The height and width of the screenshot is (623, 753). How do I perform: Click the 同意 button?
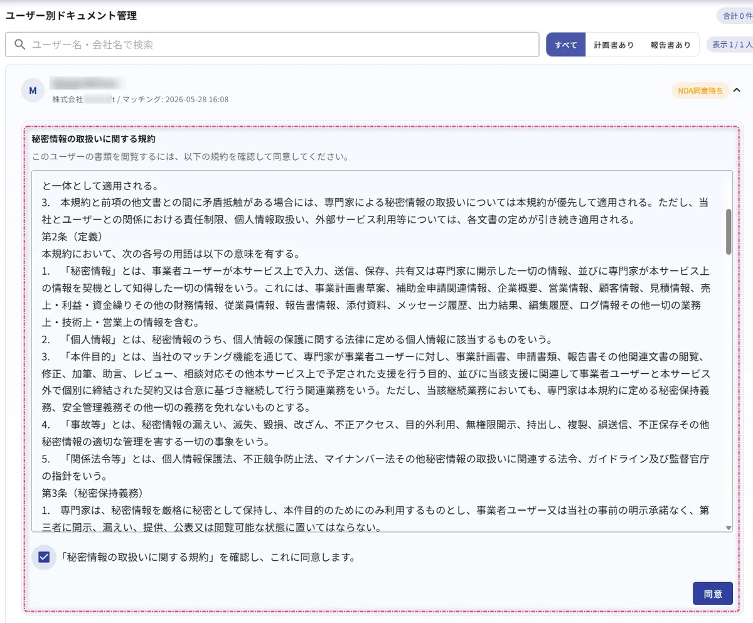coord(713,594)
